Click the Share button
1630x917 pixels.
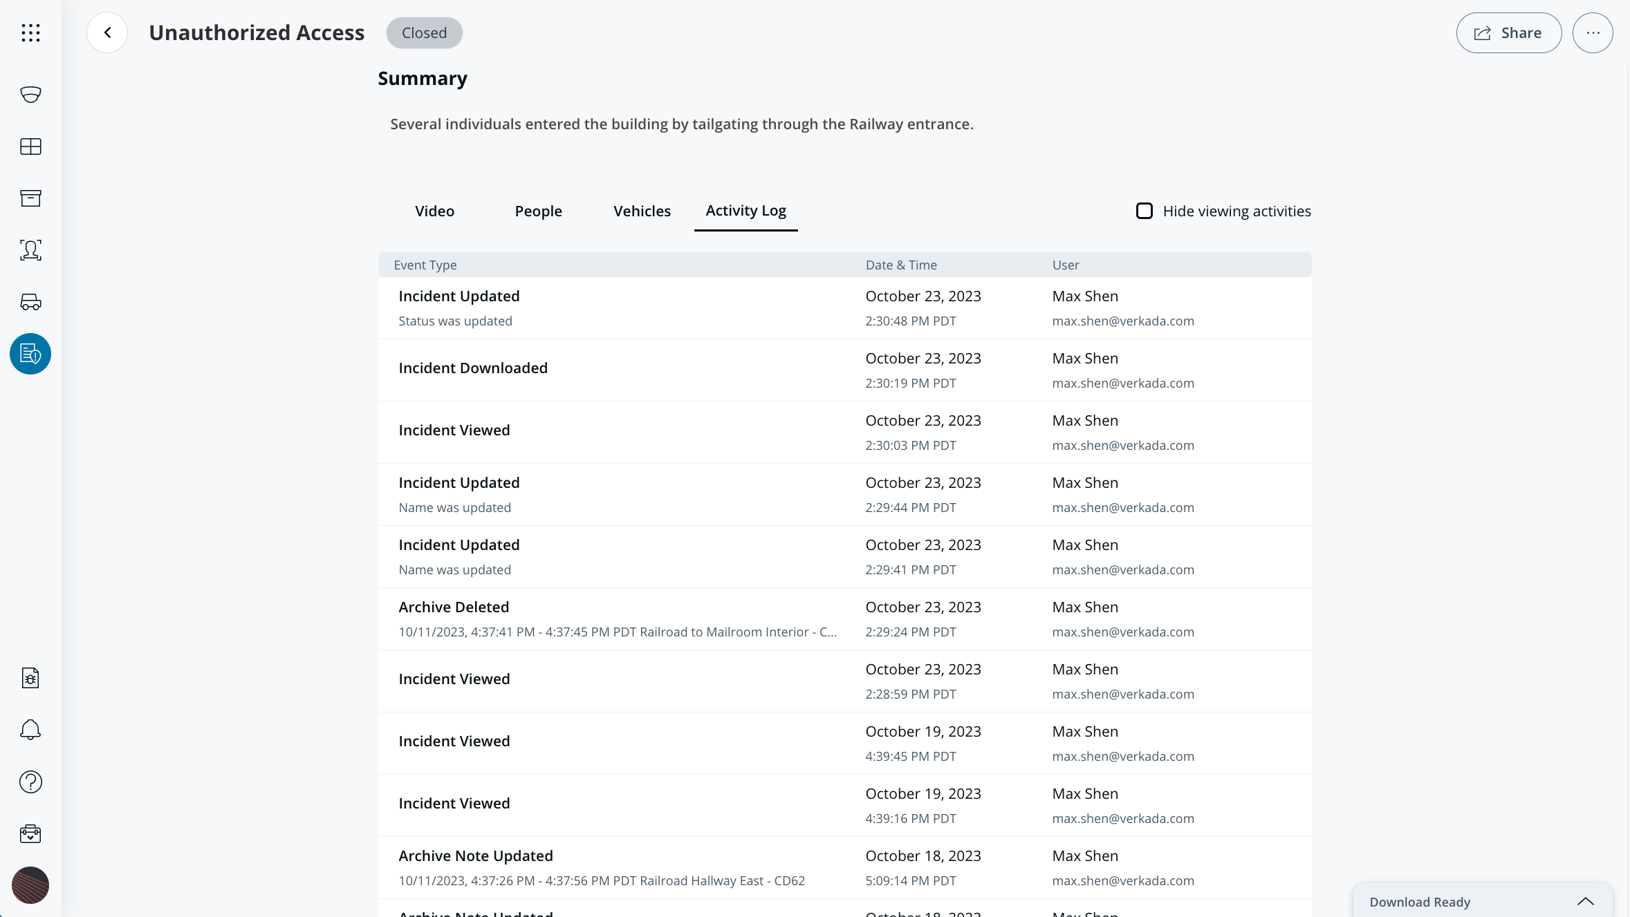click(x=1508, y=32)
